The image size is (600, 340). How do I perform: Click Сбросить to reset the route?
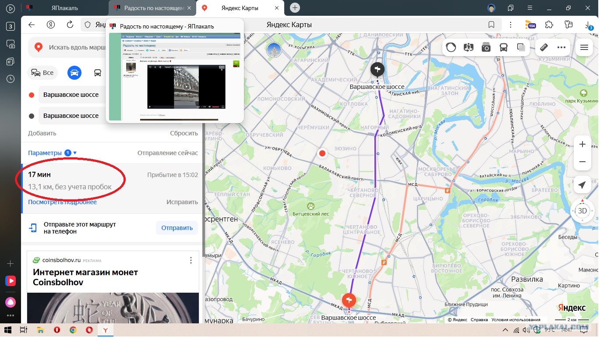coord(184,133)
